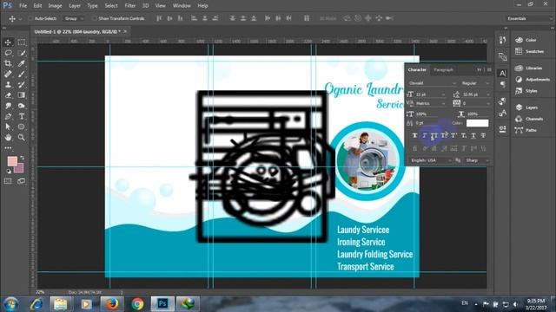Open the Channels panel

point(530,119)
